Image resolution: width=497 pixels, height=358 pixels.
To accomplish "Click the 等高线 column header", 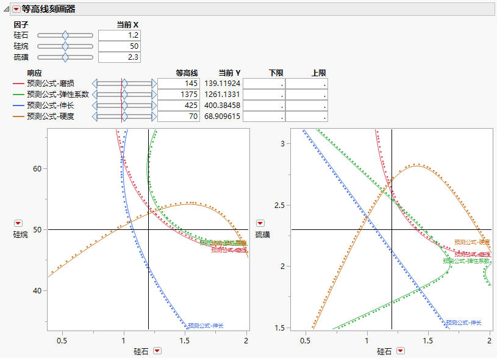I will point(187,73).
